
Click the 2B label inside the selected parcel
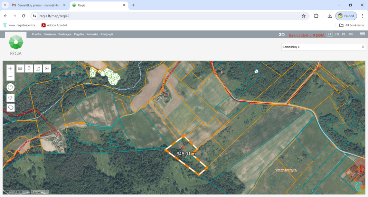coord(182,147)
